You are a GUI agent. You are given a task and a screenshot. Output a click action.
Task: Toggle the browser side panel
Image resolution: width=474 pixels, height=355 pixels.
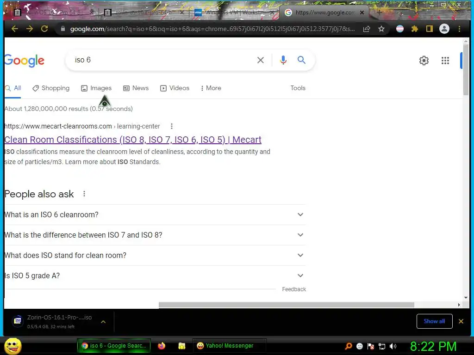click(x=429, y=29)
